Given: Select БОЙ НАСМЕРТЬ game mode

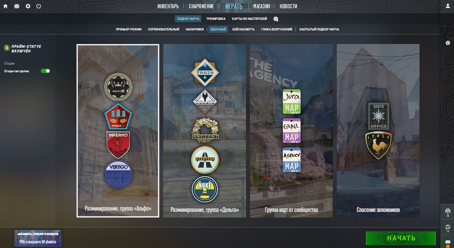Looking at the screenshot, I should (243, 29).
